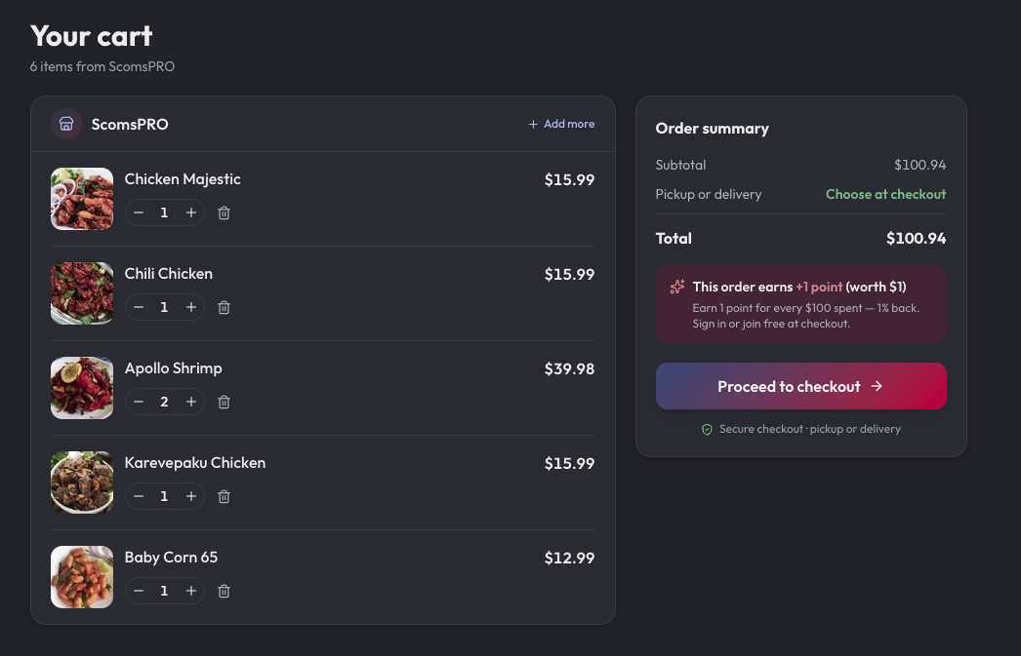Click the Apollo Shrimp item name
The image size is (1021, 656).
coord(173,368)
